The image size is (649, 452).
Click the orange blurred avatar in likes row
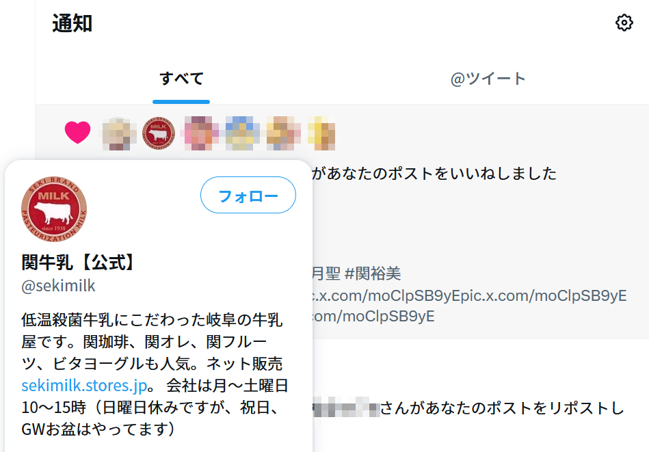click(283, 133)
